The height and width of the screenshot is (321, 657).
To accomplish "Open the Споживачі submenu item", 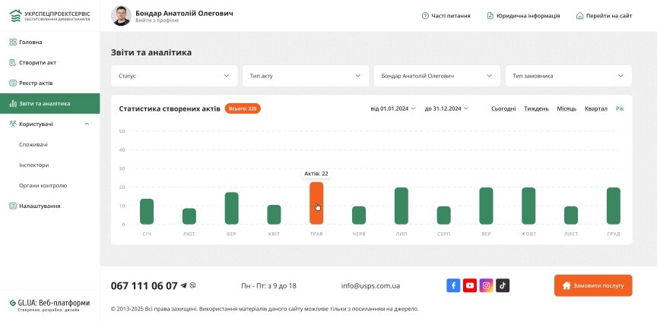I will 33,145.
